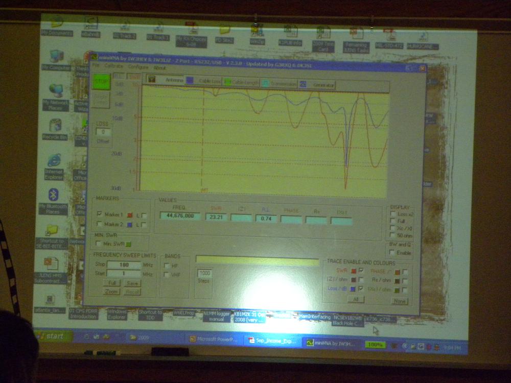The width and height of the screenshot is (511, 383).
Task: Click the Steps field showing 1000
Action: 204,273
